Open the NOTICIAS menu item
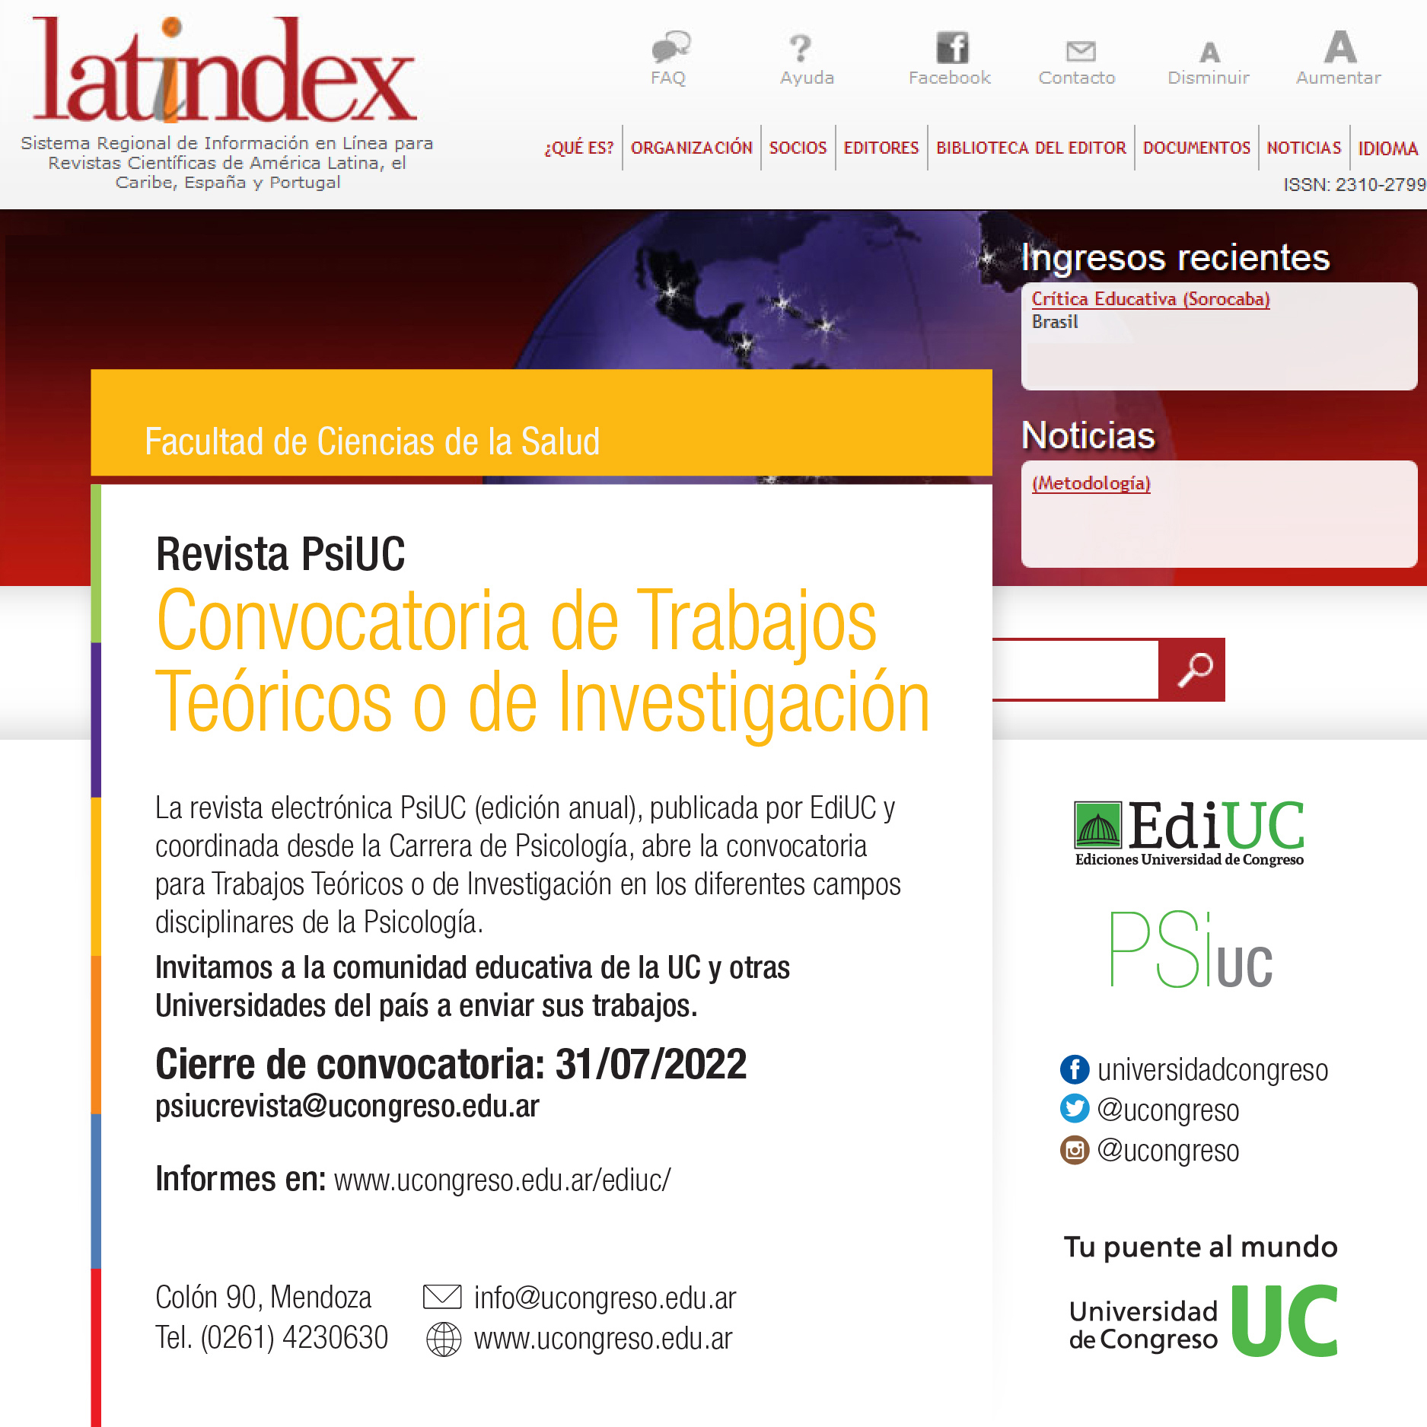 [x=1304, y=148]
